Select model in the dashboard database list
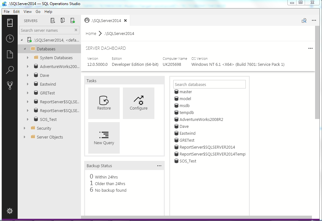This screenshot has width=322, height=221. 185,99
